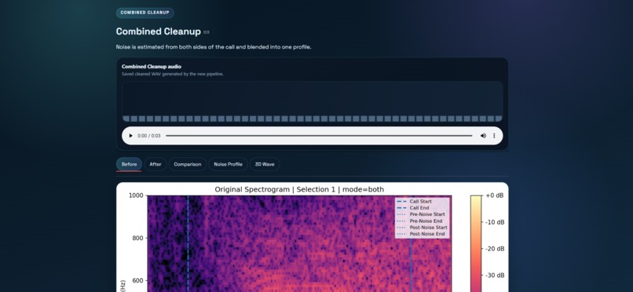Click 'Call Start' legend entry

click(x=421, y=201)
